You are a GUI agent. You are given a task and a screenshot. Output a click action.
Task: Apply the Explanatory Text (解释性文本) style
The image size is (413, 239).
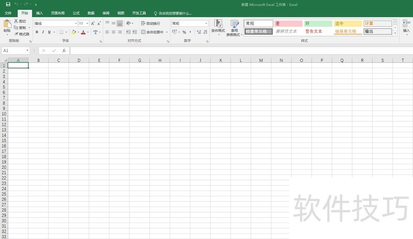pos(288,31)
